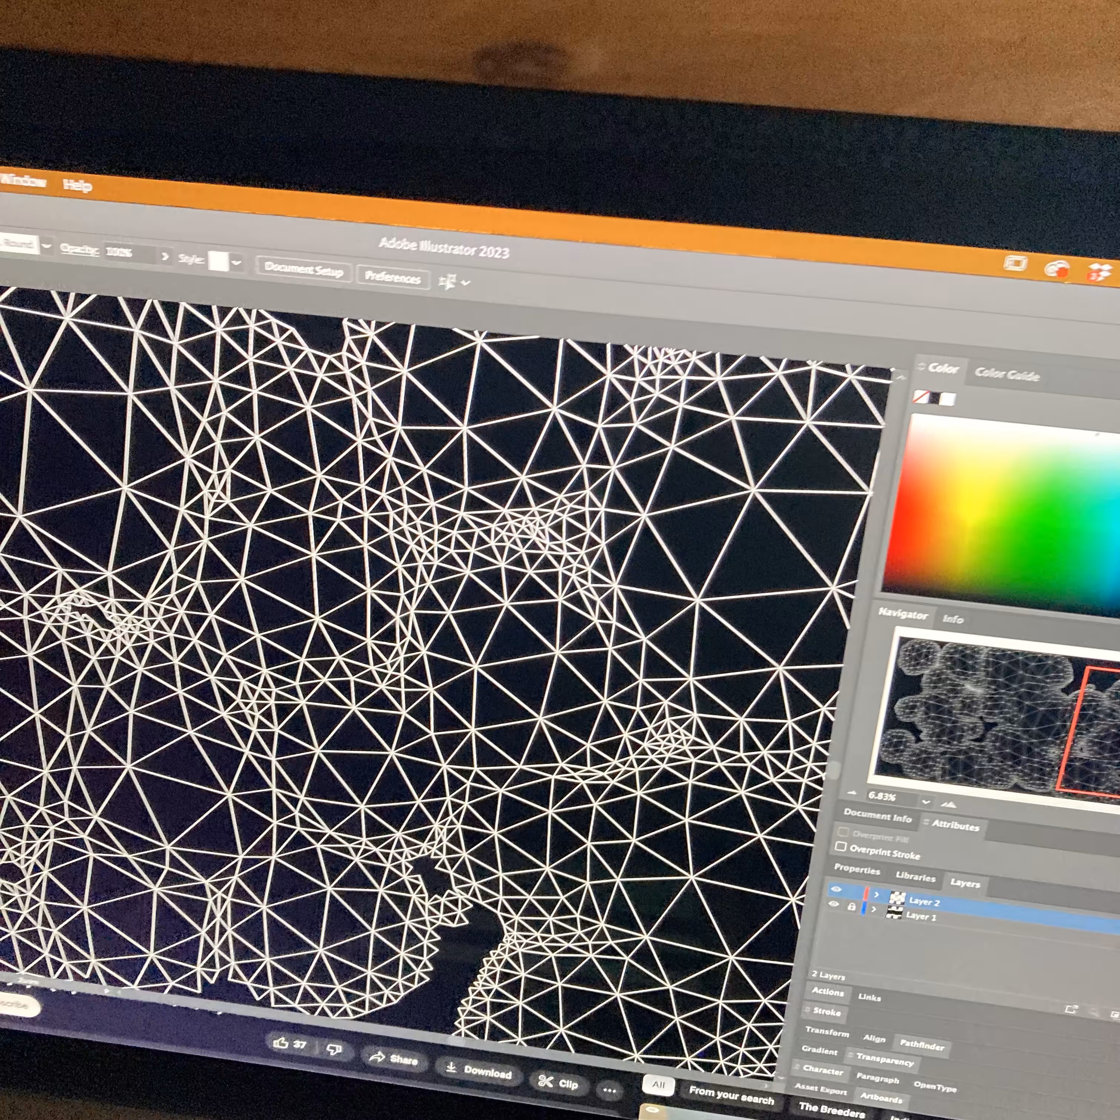The width and height of the screenshot is (1120, 1120).
Task: Expand the Opacity slider arrow
Action: point(165,256)
